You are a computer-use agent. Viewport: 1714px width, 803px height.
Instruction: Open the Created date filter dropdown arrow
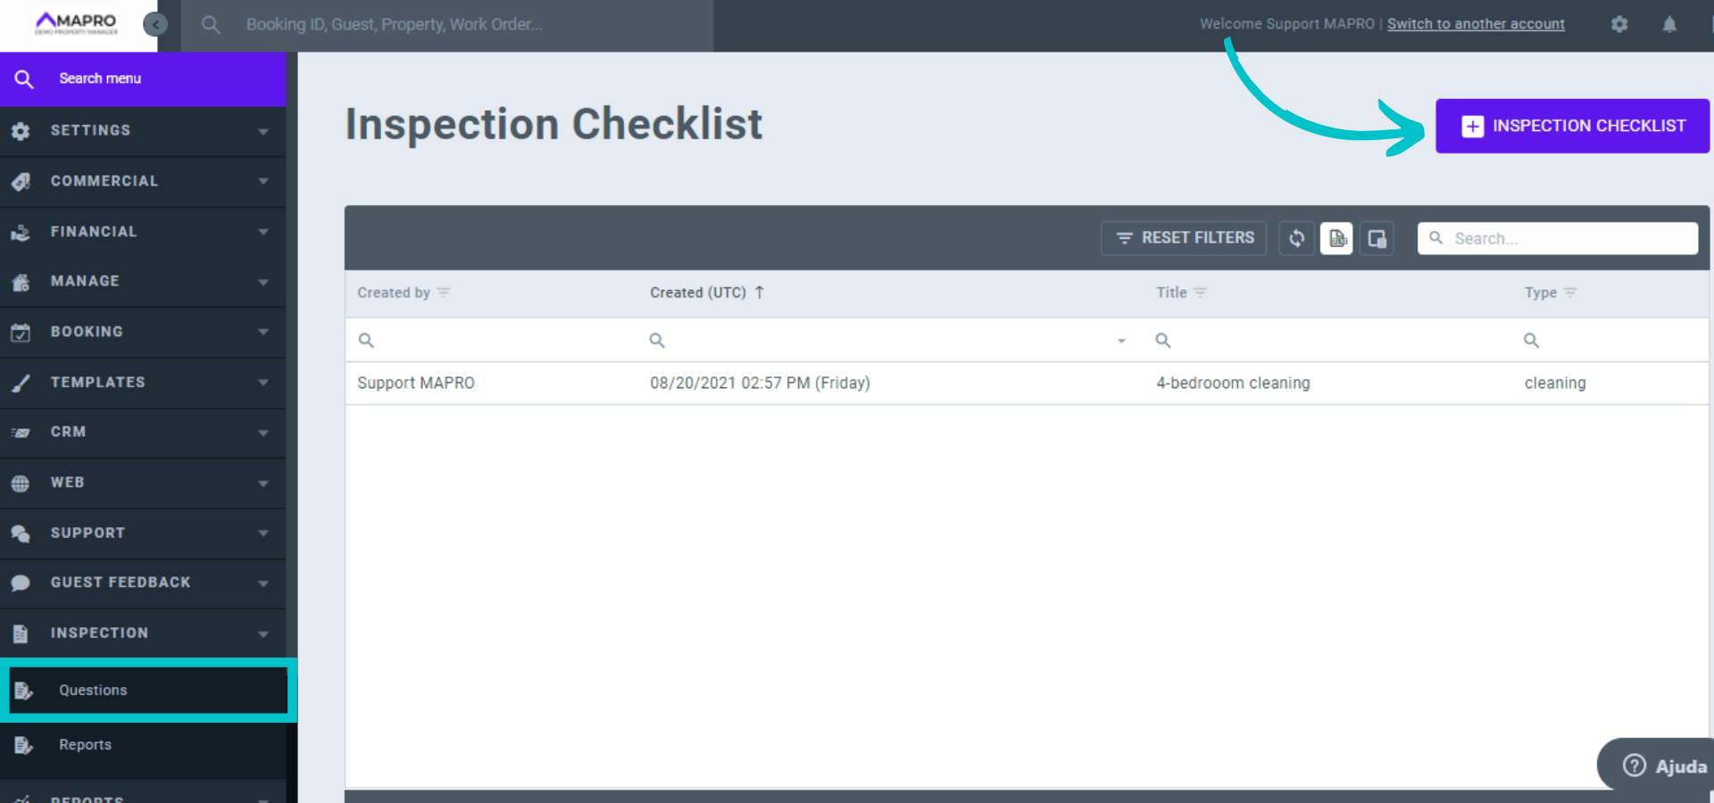click(x=1121, y=341)
